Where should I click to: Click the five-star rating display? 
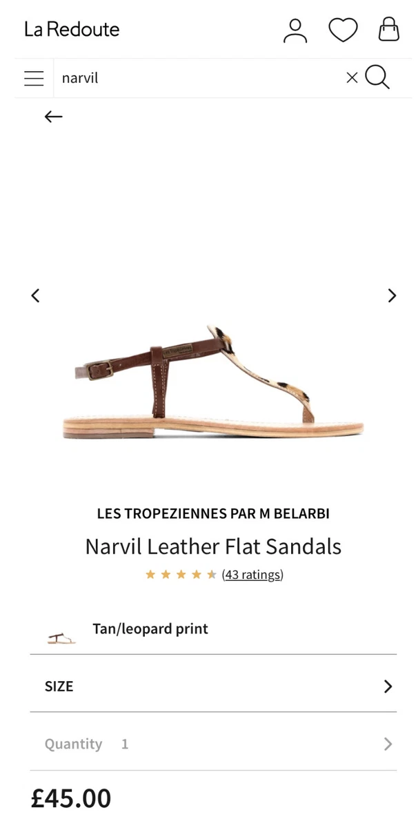point(181,574)
